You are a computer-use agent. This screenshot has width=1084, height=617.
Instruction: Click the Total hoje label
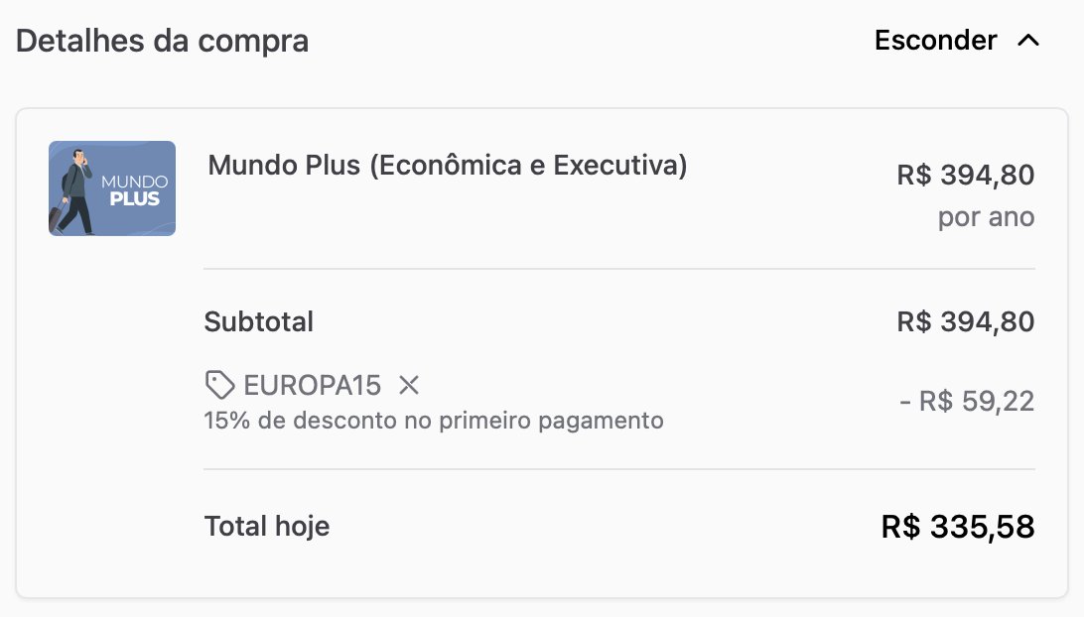267,527
